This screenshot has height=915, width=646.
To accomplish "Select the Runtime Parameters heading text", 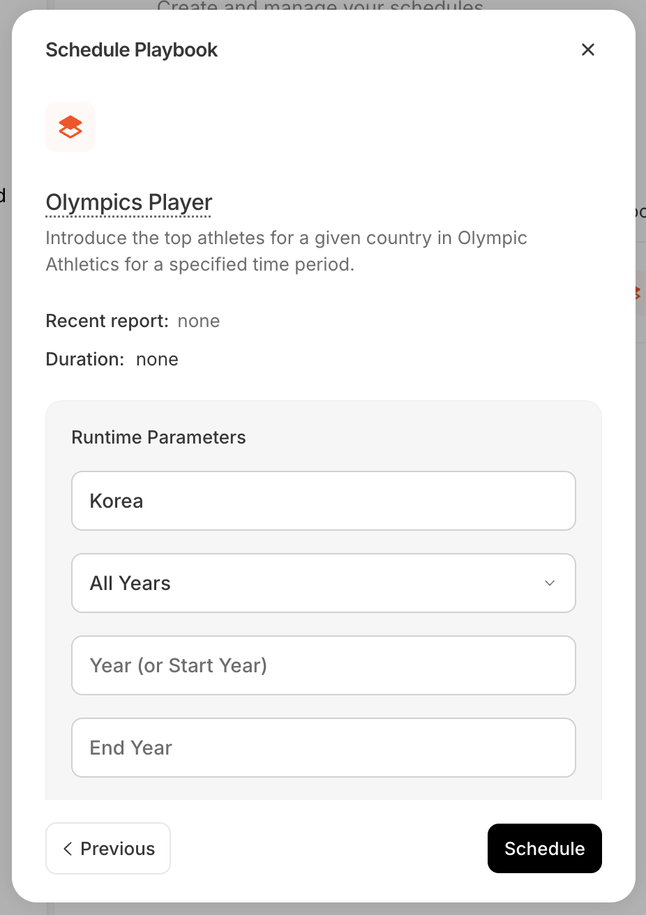I will tap(159, 437).
